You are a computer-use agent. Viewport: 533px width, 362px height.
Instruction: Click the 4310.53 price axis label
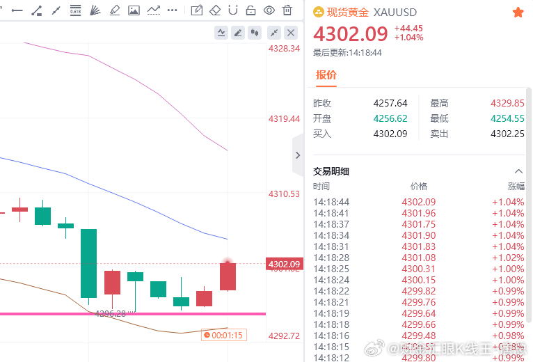(x=284, y=194)
